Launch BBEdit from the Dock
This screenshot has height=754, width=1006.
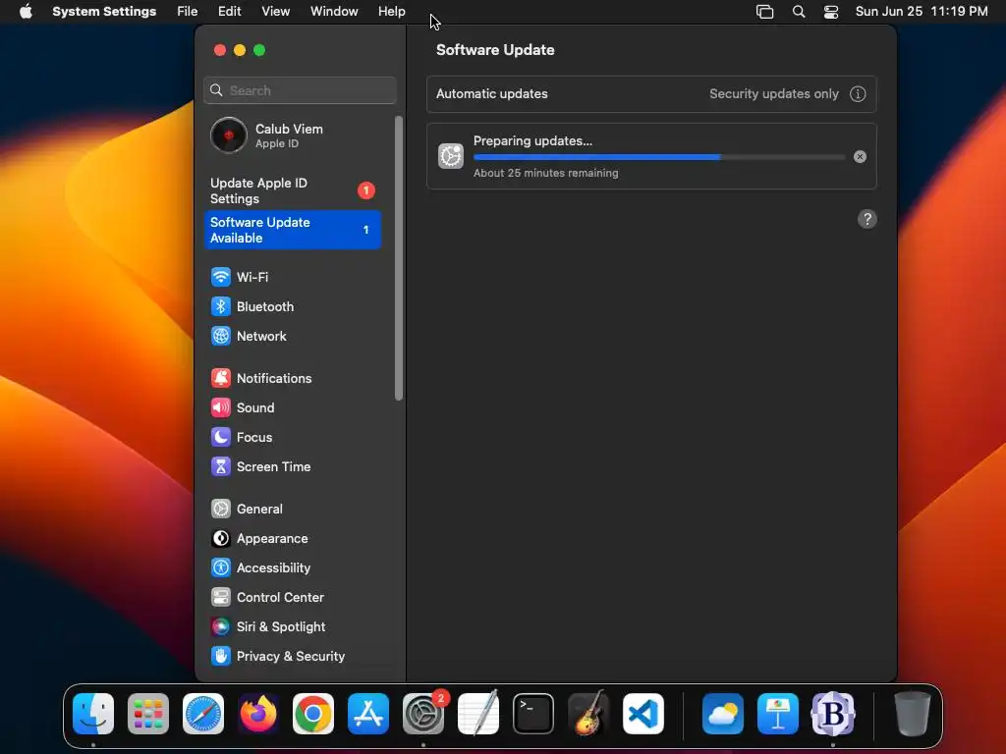833,714
